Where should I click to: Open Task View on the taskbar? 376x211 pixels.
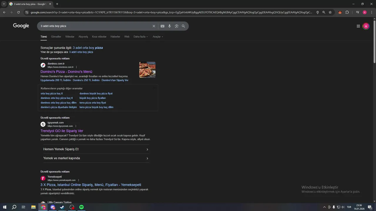23,207
